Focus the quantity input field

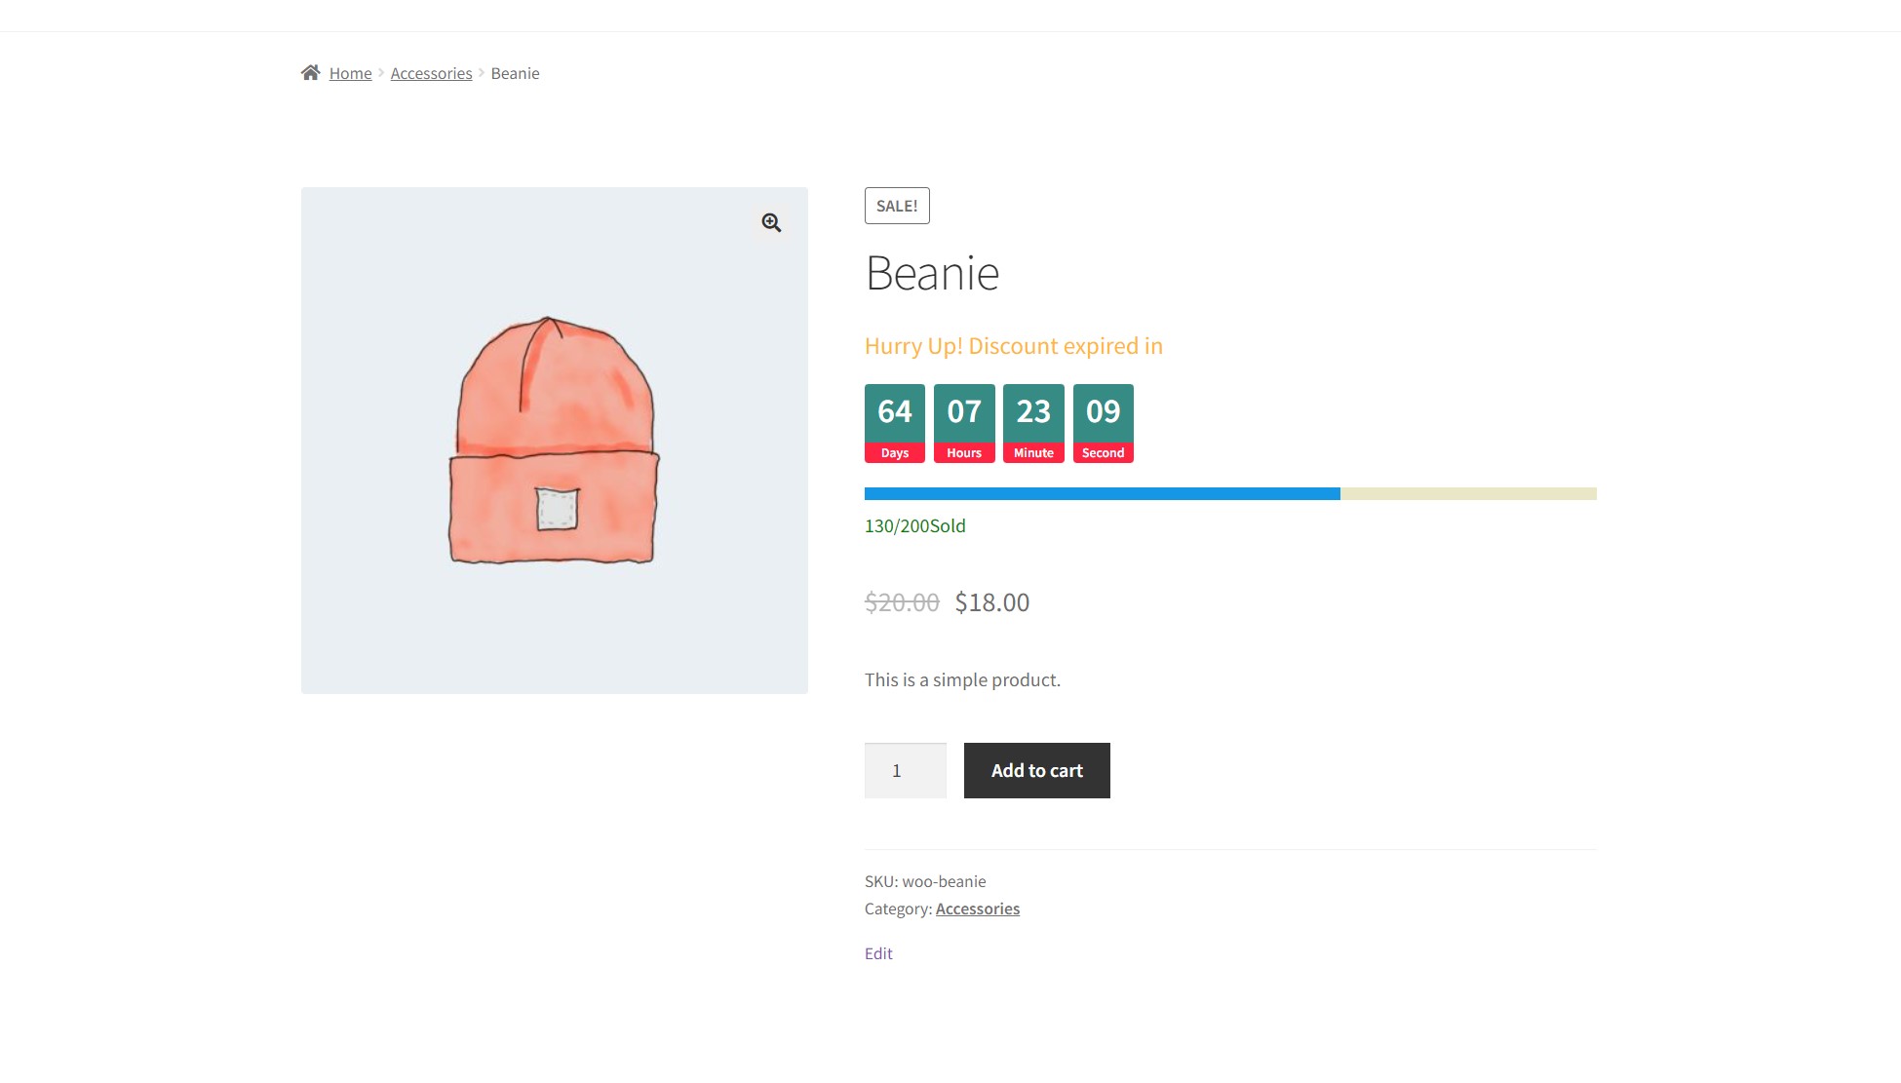click(905, 771)
